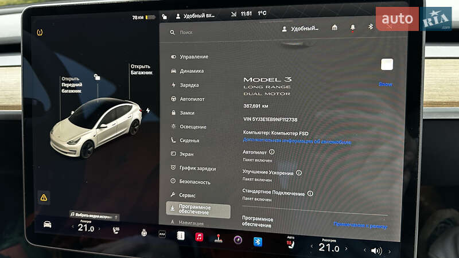Tap the tire pressure warning icon
459x258 pixels.
pos(40,32)
